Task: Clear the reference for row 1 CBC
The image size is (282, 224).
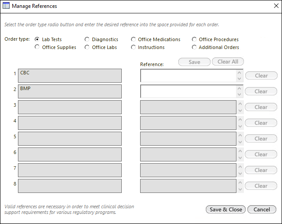Action: coord(261,76)
